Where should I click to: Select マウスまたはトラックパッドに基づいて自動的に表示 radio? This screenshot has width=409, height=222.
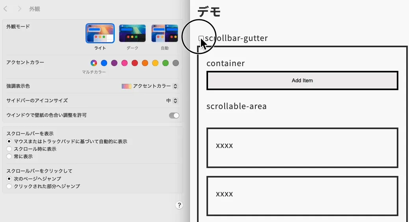pyautogui.click(x=9, y=141)
